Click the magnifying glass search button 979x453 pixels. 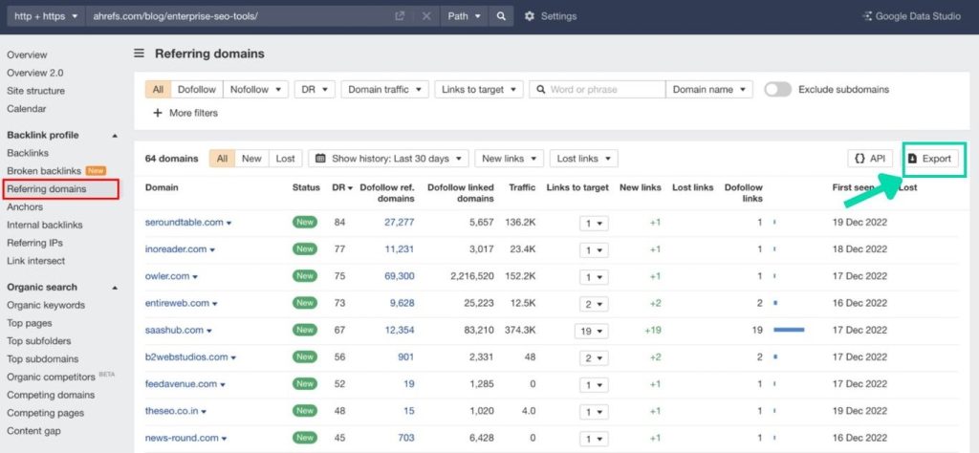pyautogui.click(x=500, y=16)
